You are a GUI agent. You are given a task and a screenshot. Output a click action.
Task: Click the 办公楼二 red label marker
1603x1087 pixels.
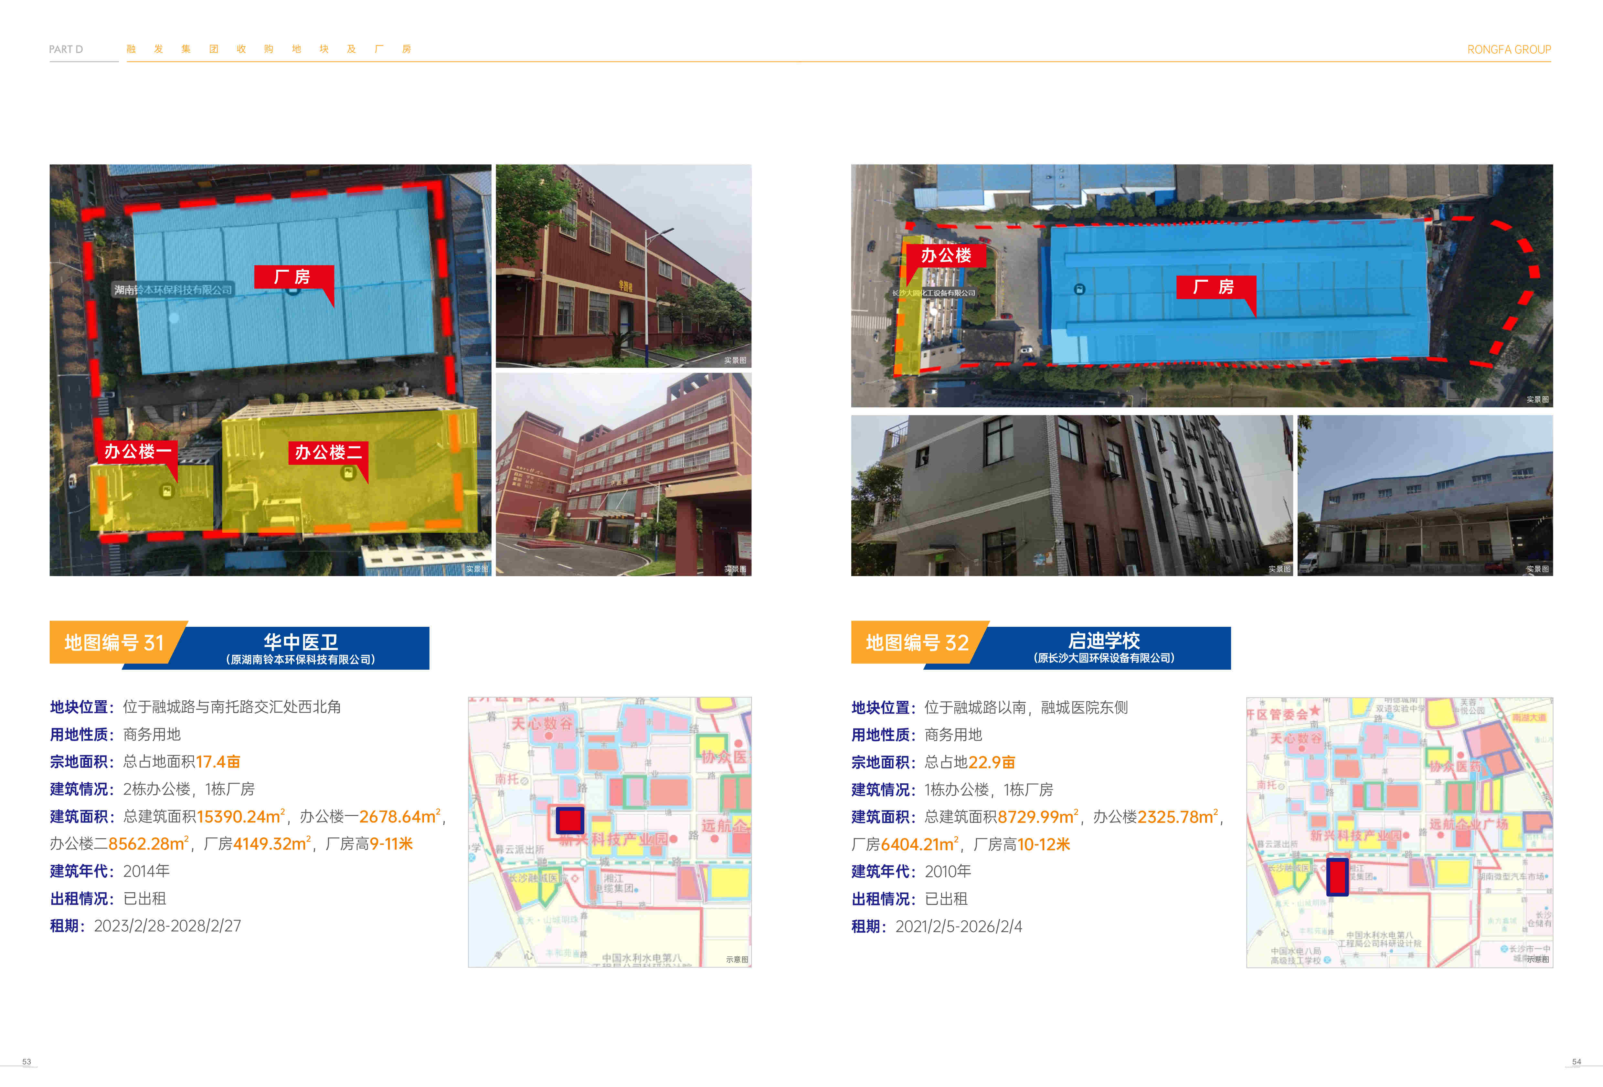click(328, 452)
